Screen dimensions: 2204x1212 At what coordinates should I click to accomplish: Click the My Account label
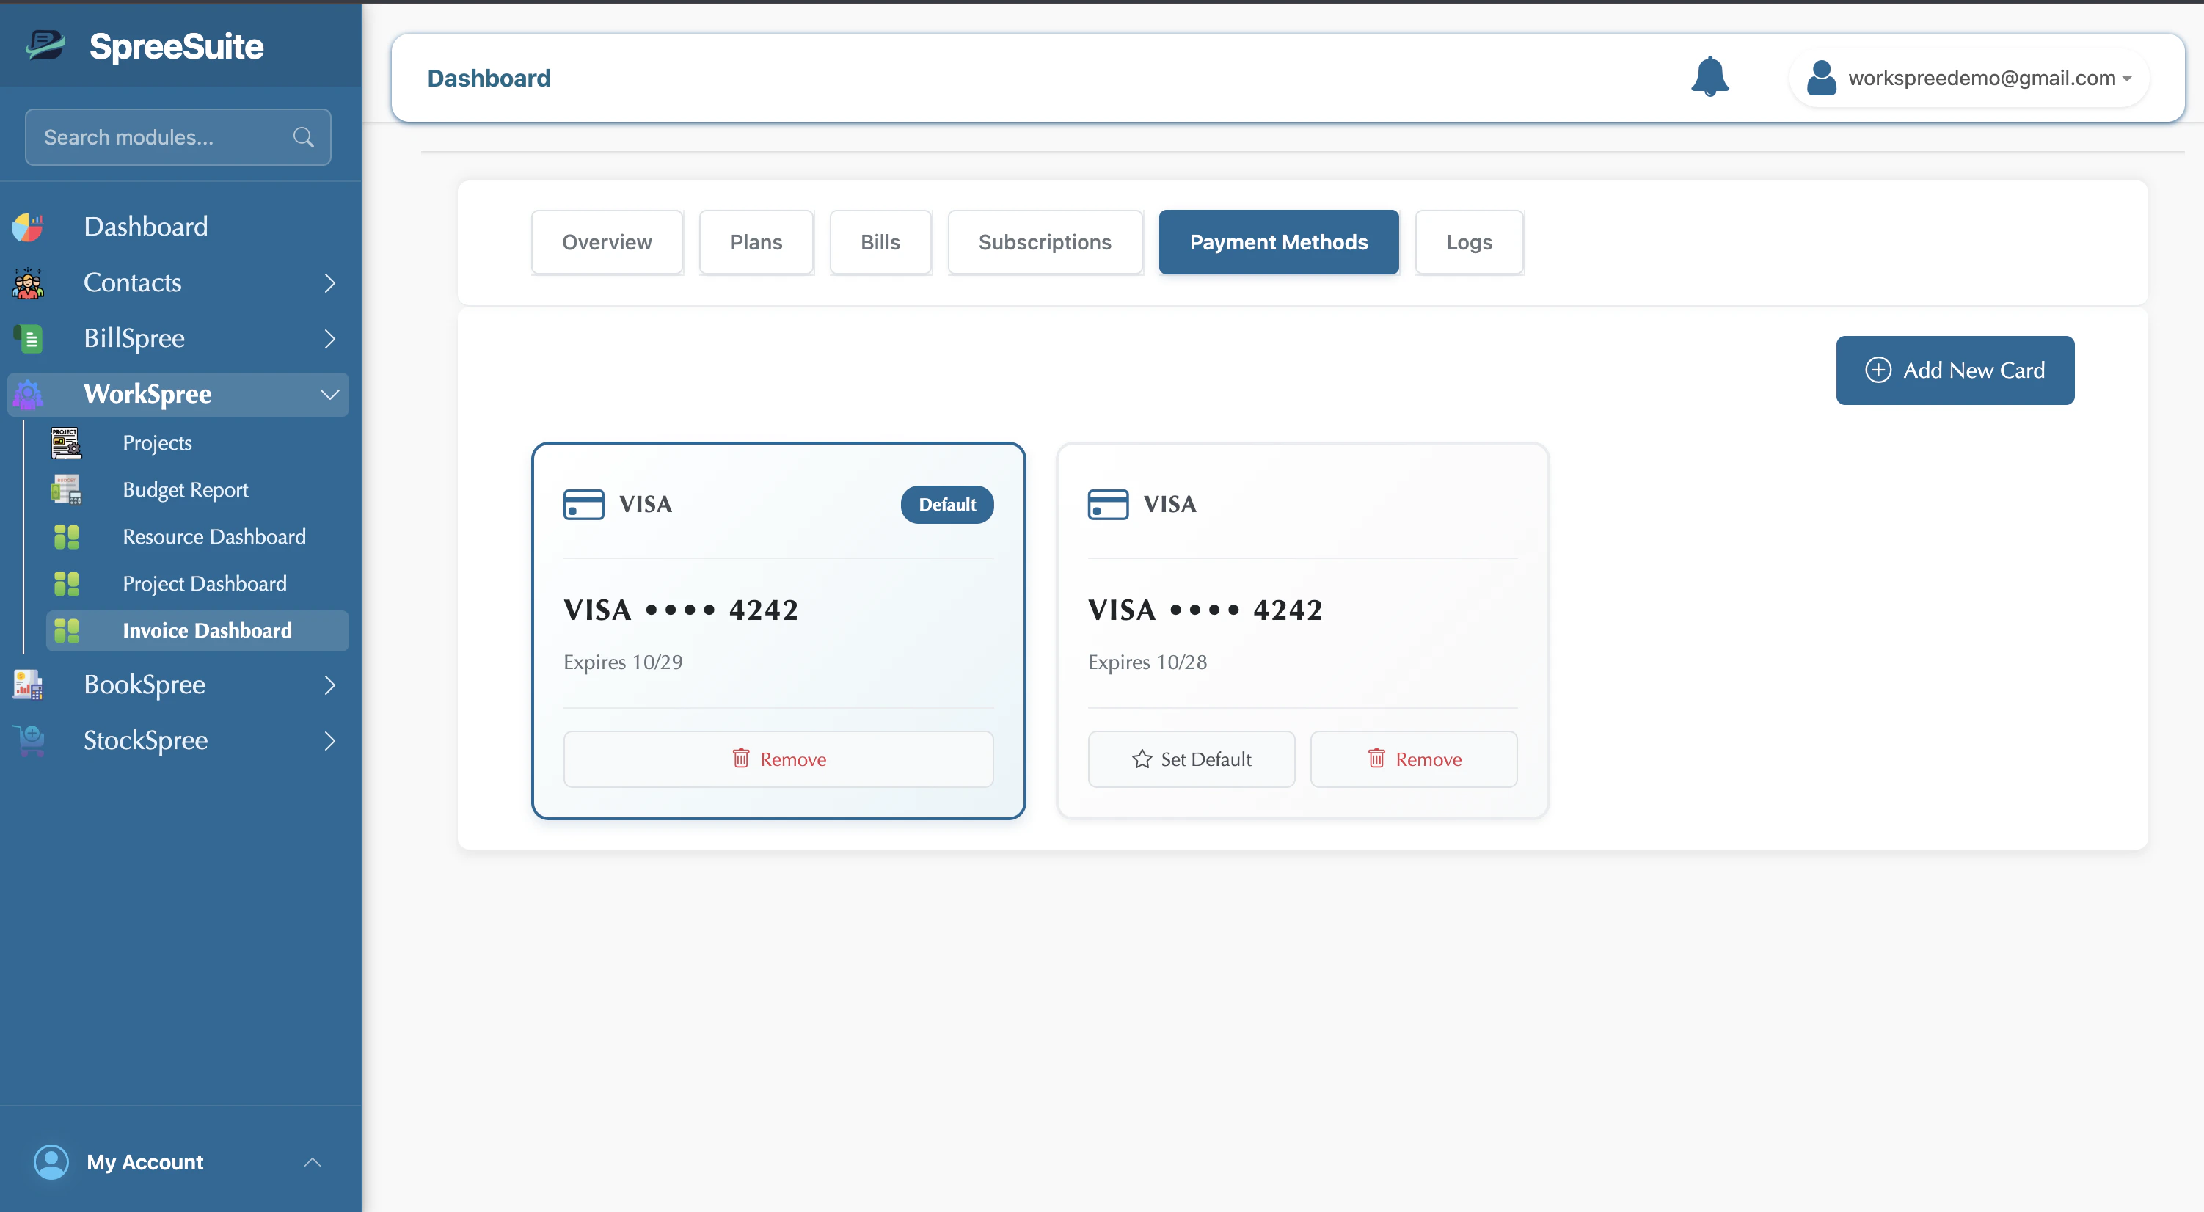(145, 1162)
